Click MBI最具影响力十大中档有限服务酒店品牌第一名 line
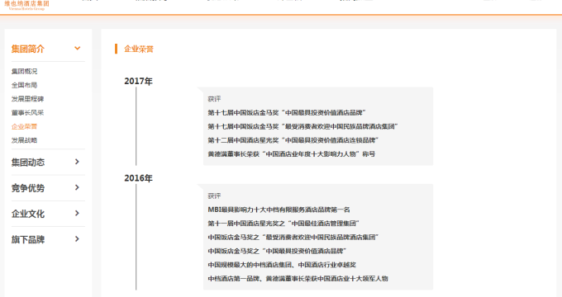The width and height of the screenshot is (562, 297). (x=279, y=210)
